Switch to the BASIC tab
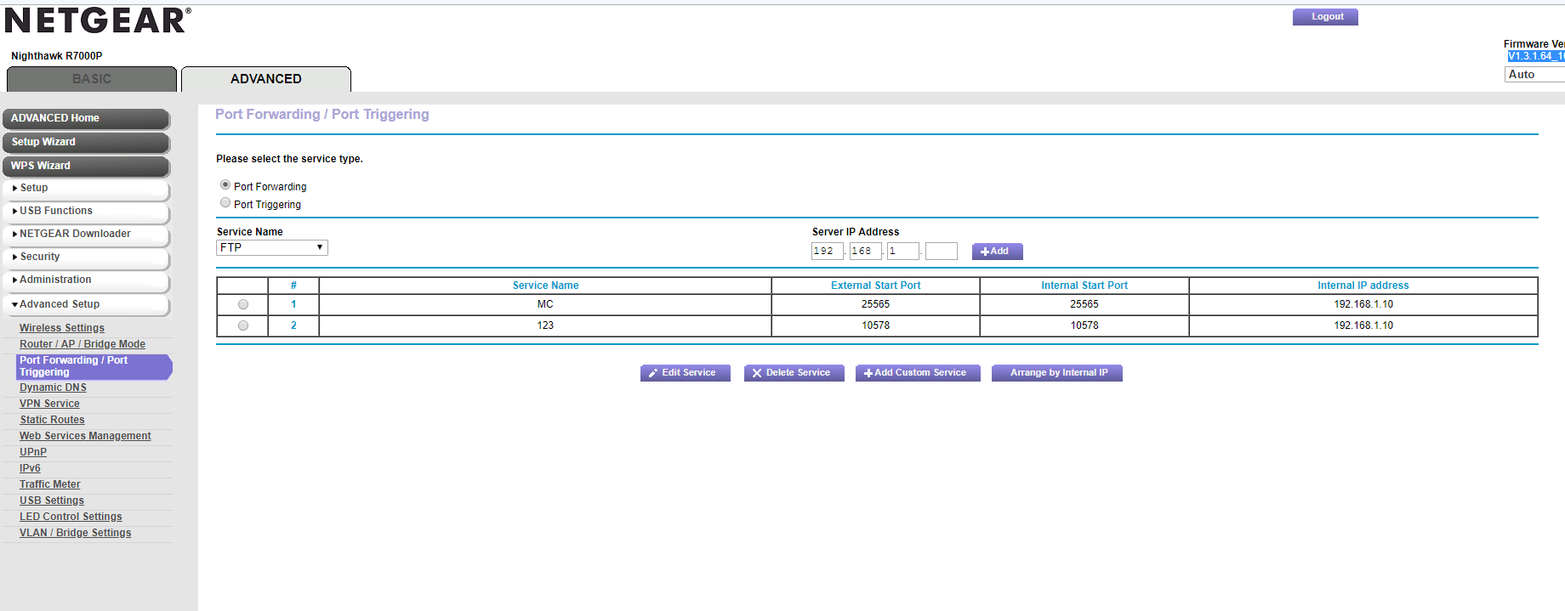This screenshot has width=1565, height=611. point(92,79)
